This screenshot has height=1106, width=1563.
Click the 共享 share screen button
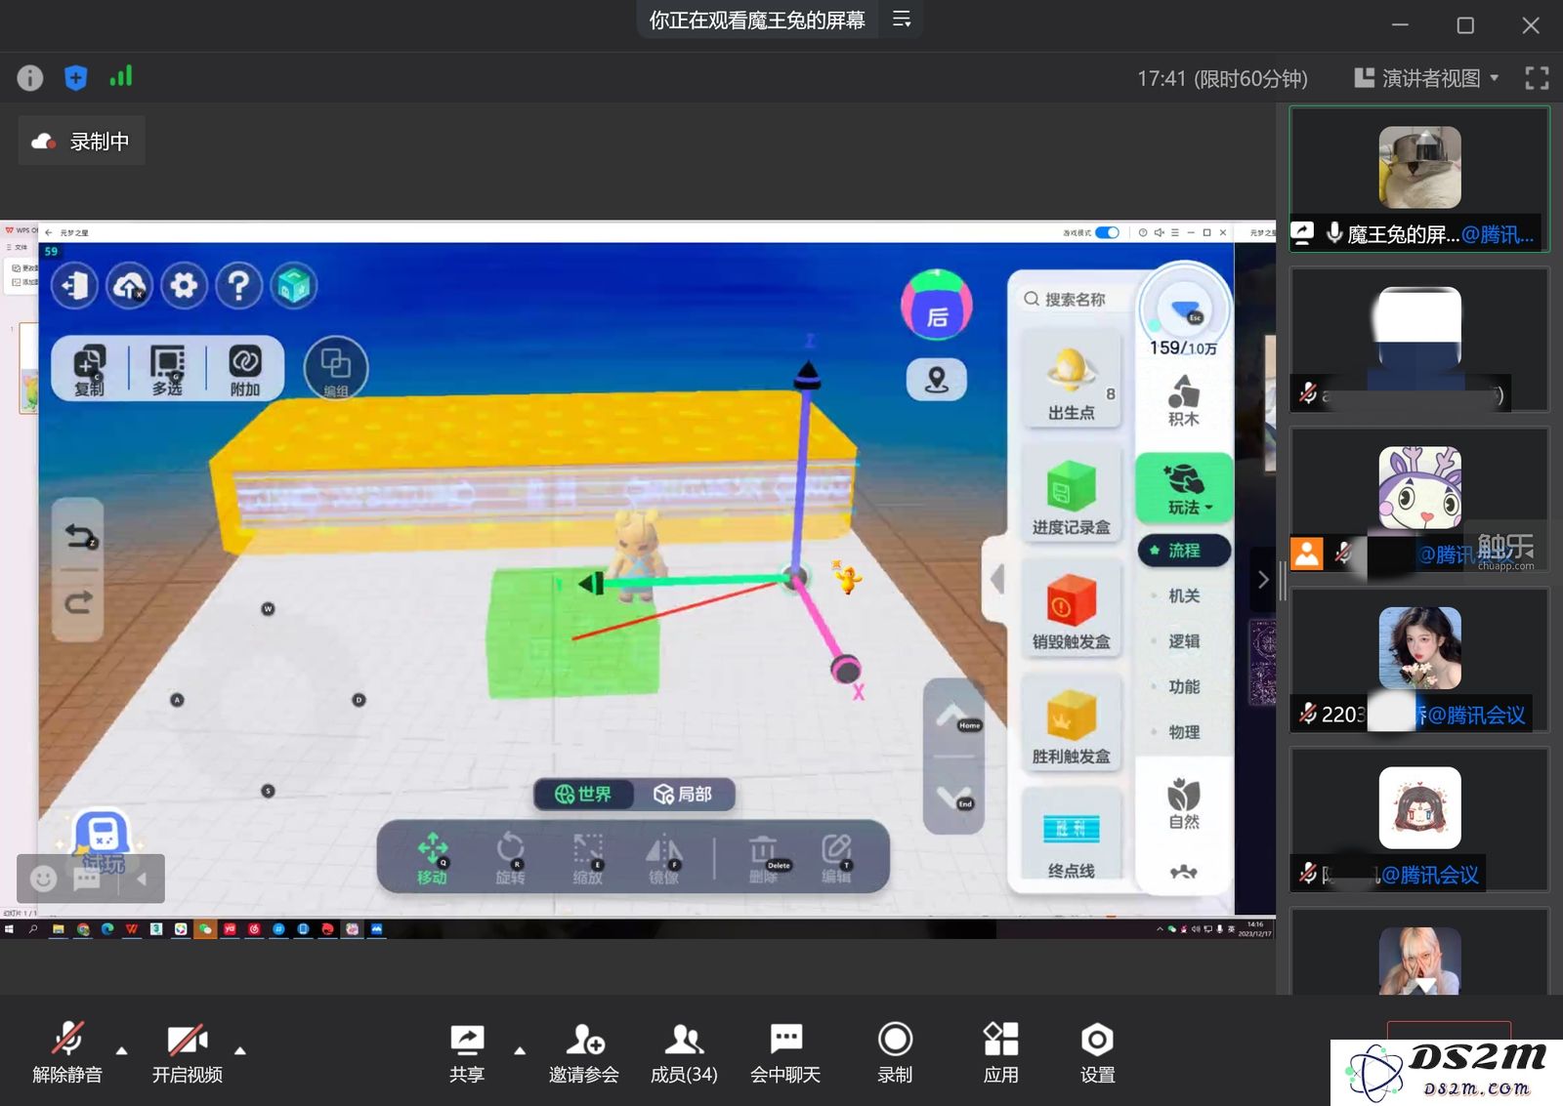pyautogui.click(x=467, y=1052)
